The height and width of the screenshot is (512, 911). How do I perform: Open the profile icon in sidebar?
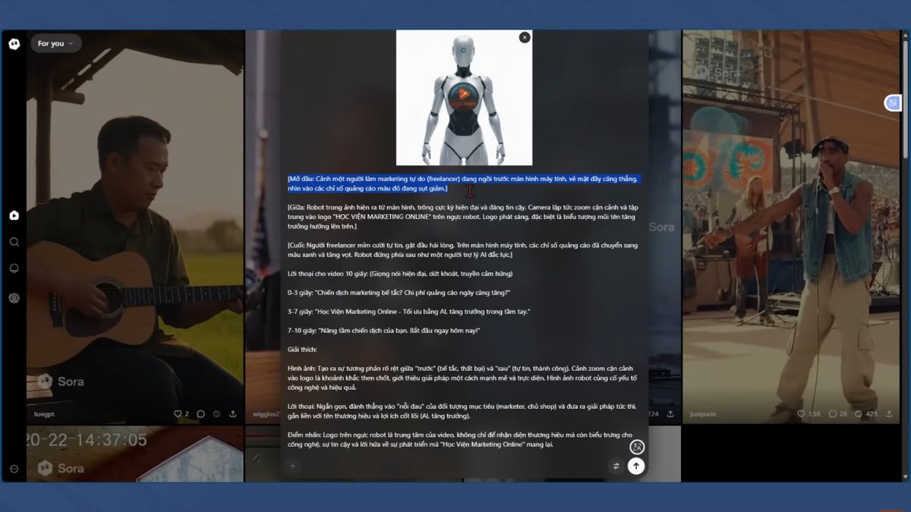[x=14, y=298]
